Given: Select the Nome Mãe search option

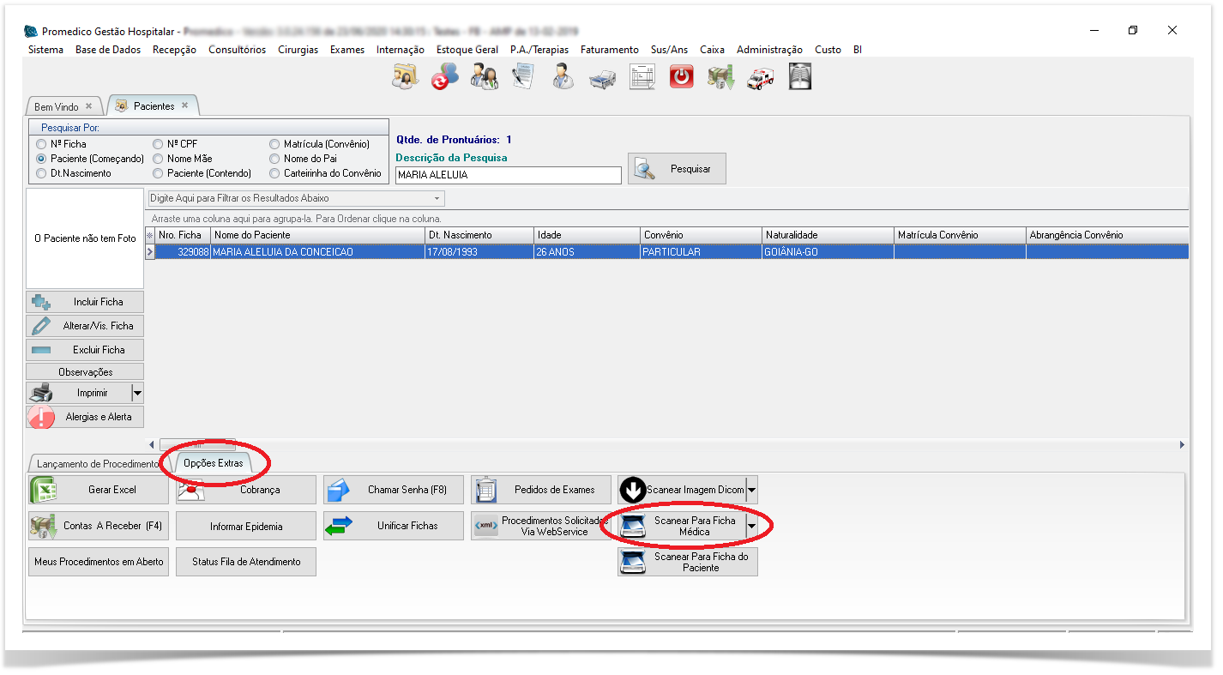Looking at the screenshot, I should pyautogui.click(x=159, y=159).
